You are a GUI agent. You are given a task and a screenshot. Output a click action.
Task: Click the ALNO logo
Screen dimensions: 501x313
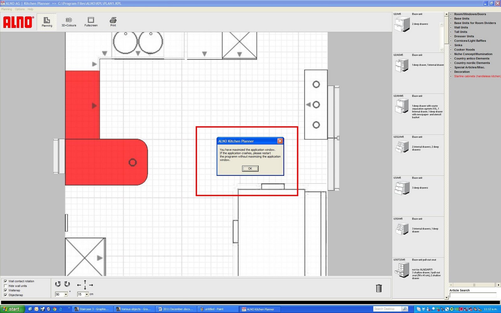click(18, 22)
